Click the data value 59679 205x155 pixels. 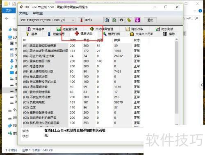[x=118, y=102]
